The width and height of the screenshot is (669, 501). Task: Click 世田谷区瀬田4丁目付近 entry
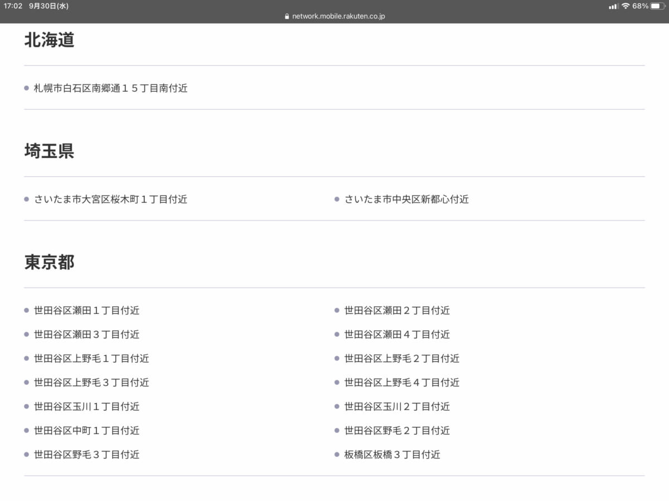pyautogui.click(x=397, y=335)
